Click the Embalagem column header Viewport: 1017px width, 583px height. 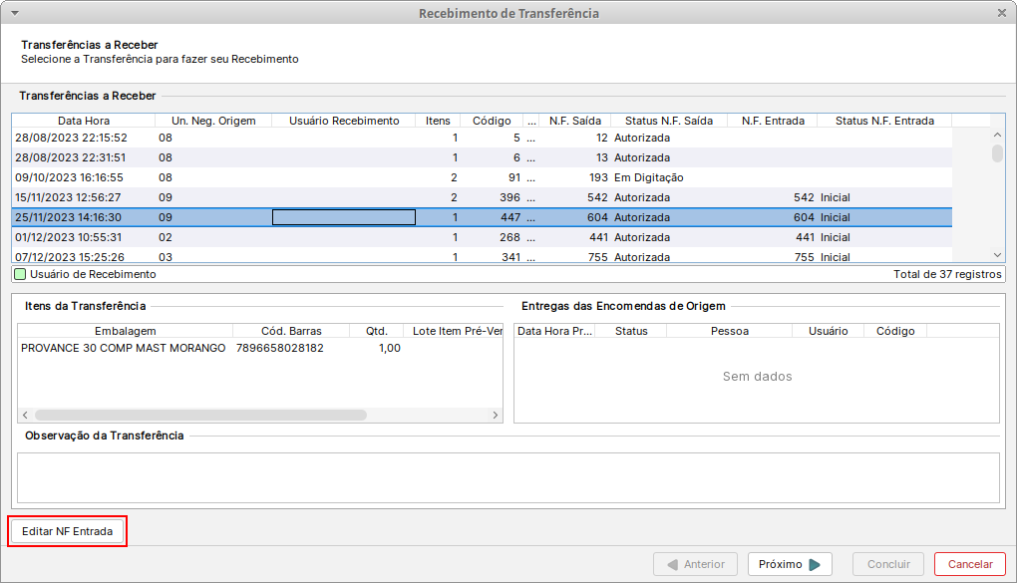125,331
